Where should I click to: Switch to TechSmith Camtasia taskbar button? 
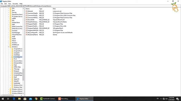click(48, 99)
